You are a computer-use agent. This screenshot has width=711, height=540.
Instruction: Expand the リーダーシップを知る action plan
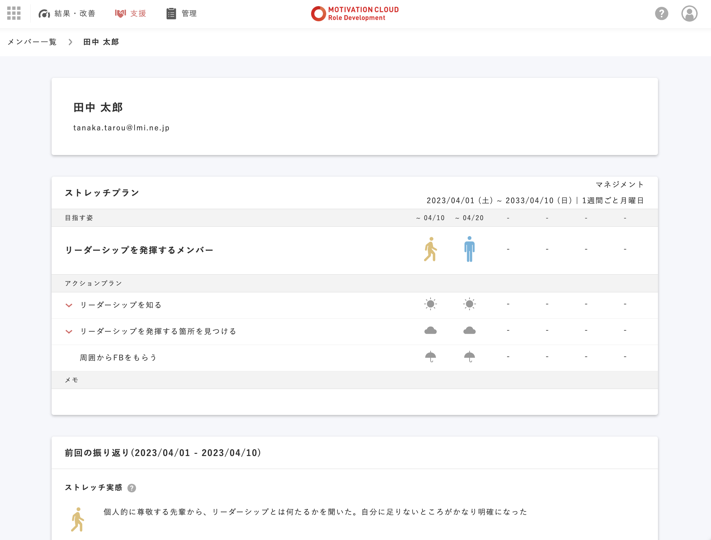point(69,305)
